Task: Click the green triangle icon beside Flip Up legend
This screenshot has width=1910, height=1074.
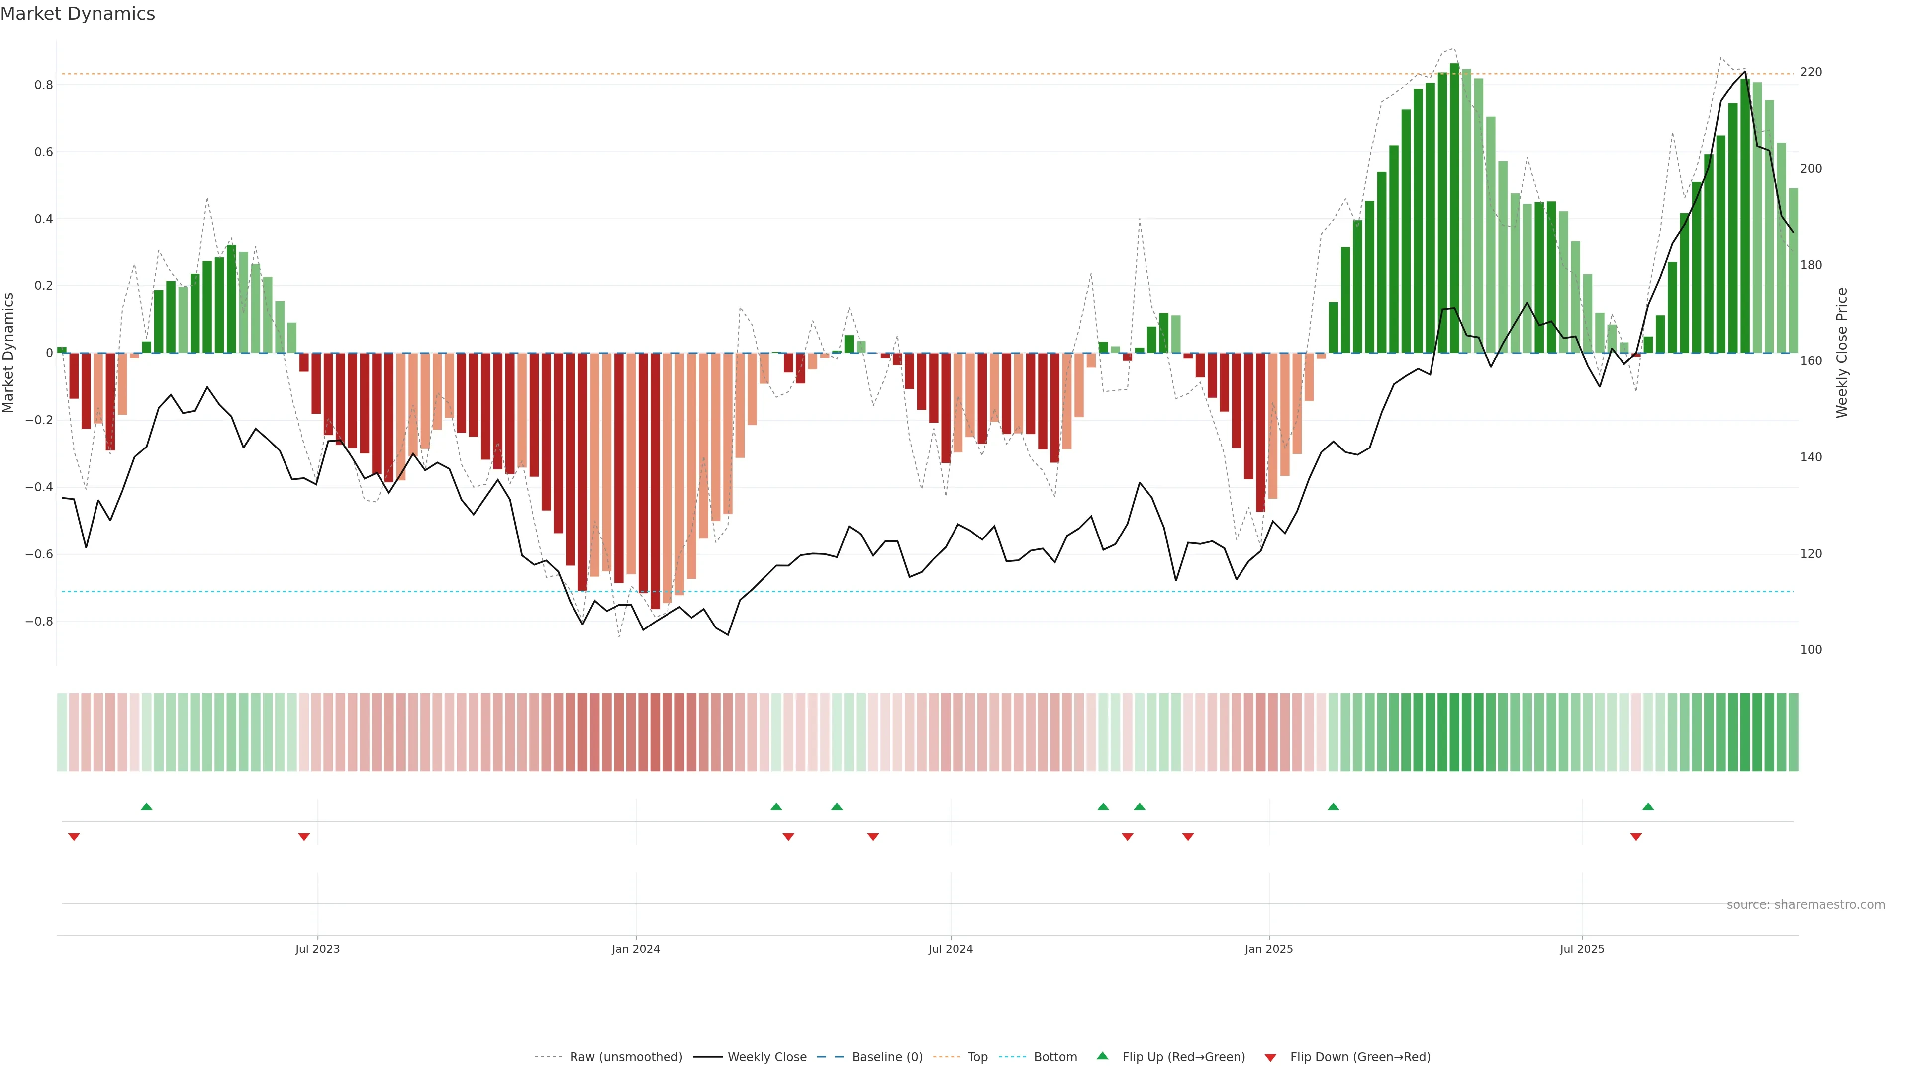Action: [x=1103, y=1056]
